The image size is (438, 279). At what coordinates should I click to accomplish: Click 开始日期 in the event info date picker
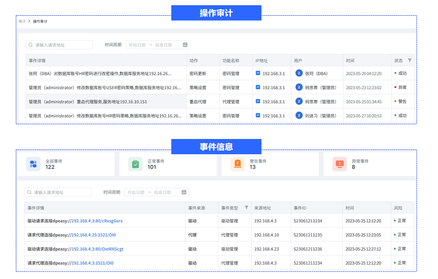click(x=136, y=192)
